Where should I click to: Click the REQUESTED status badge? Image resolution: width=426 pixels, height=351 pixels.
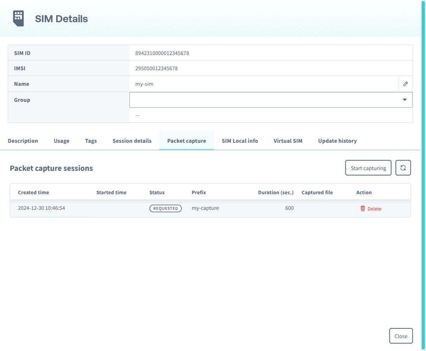pos(165,208)
